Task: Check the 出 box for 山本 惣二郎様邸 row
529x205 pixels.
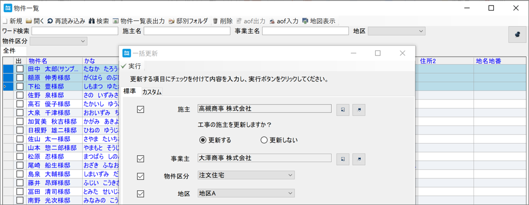Action: [20, 148]
